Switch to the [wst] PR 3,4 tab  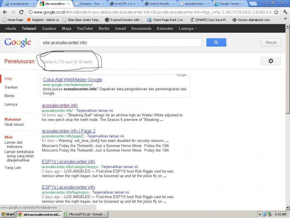pyautogui.click(x=125, y=4)
